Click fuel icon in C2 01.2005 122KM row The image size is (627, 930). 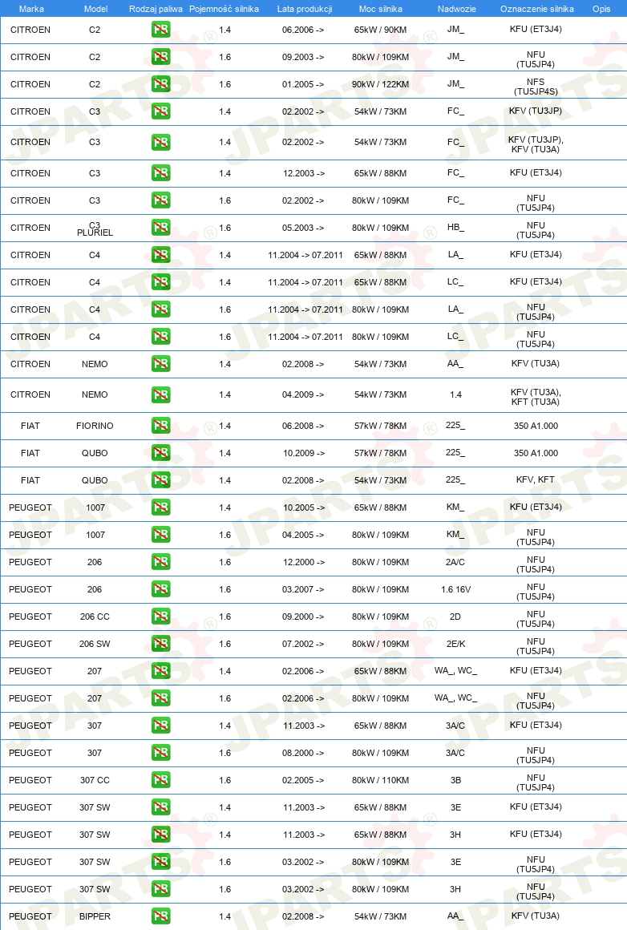(160, 84)
